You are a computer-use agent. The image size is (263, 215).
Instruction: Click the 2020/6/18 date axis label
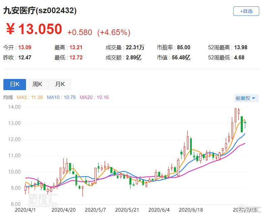point(191,210)
